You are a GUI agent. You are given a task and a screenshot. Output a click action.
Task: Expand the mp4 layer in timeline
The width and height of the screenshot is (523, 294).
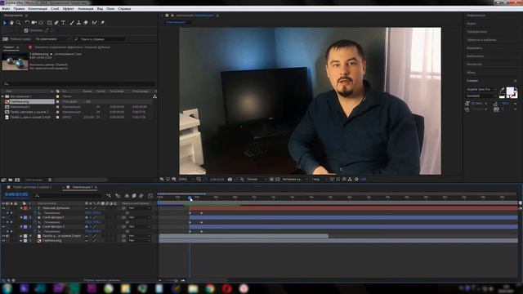[21, 236]
